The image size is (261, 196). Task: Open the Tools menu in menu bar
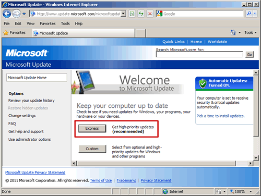point(65,23)
